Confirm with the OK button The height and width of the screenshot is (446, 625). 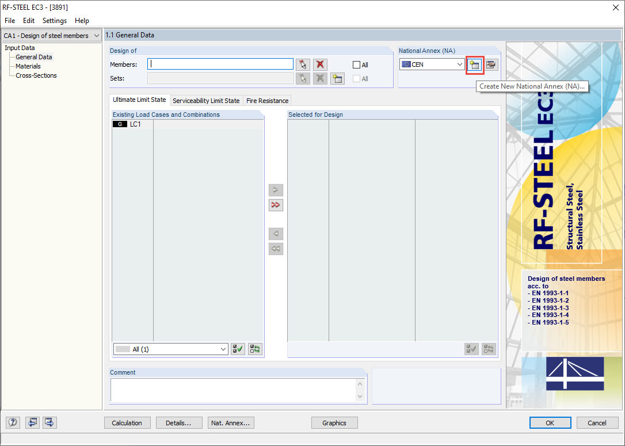tap(550, 423)
